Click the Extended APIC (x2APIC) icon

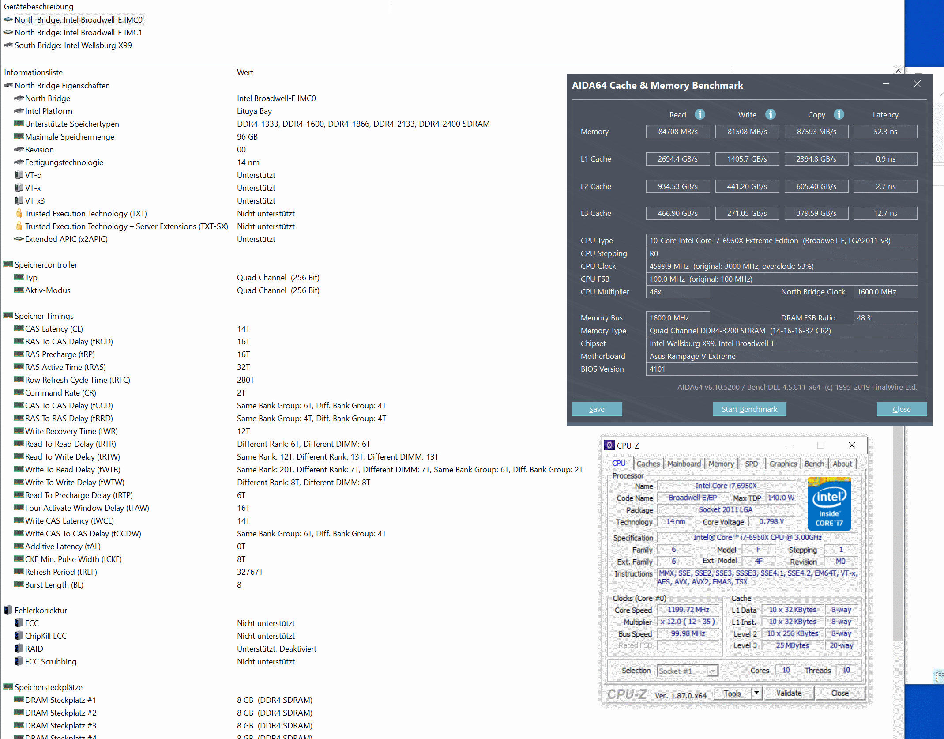(x=19, y=239)
